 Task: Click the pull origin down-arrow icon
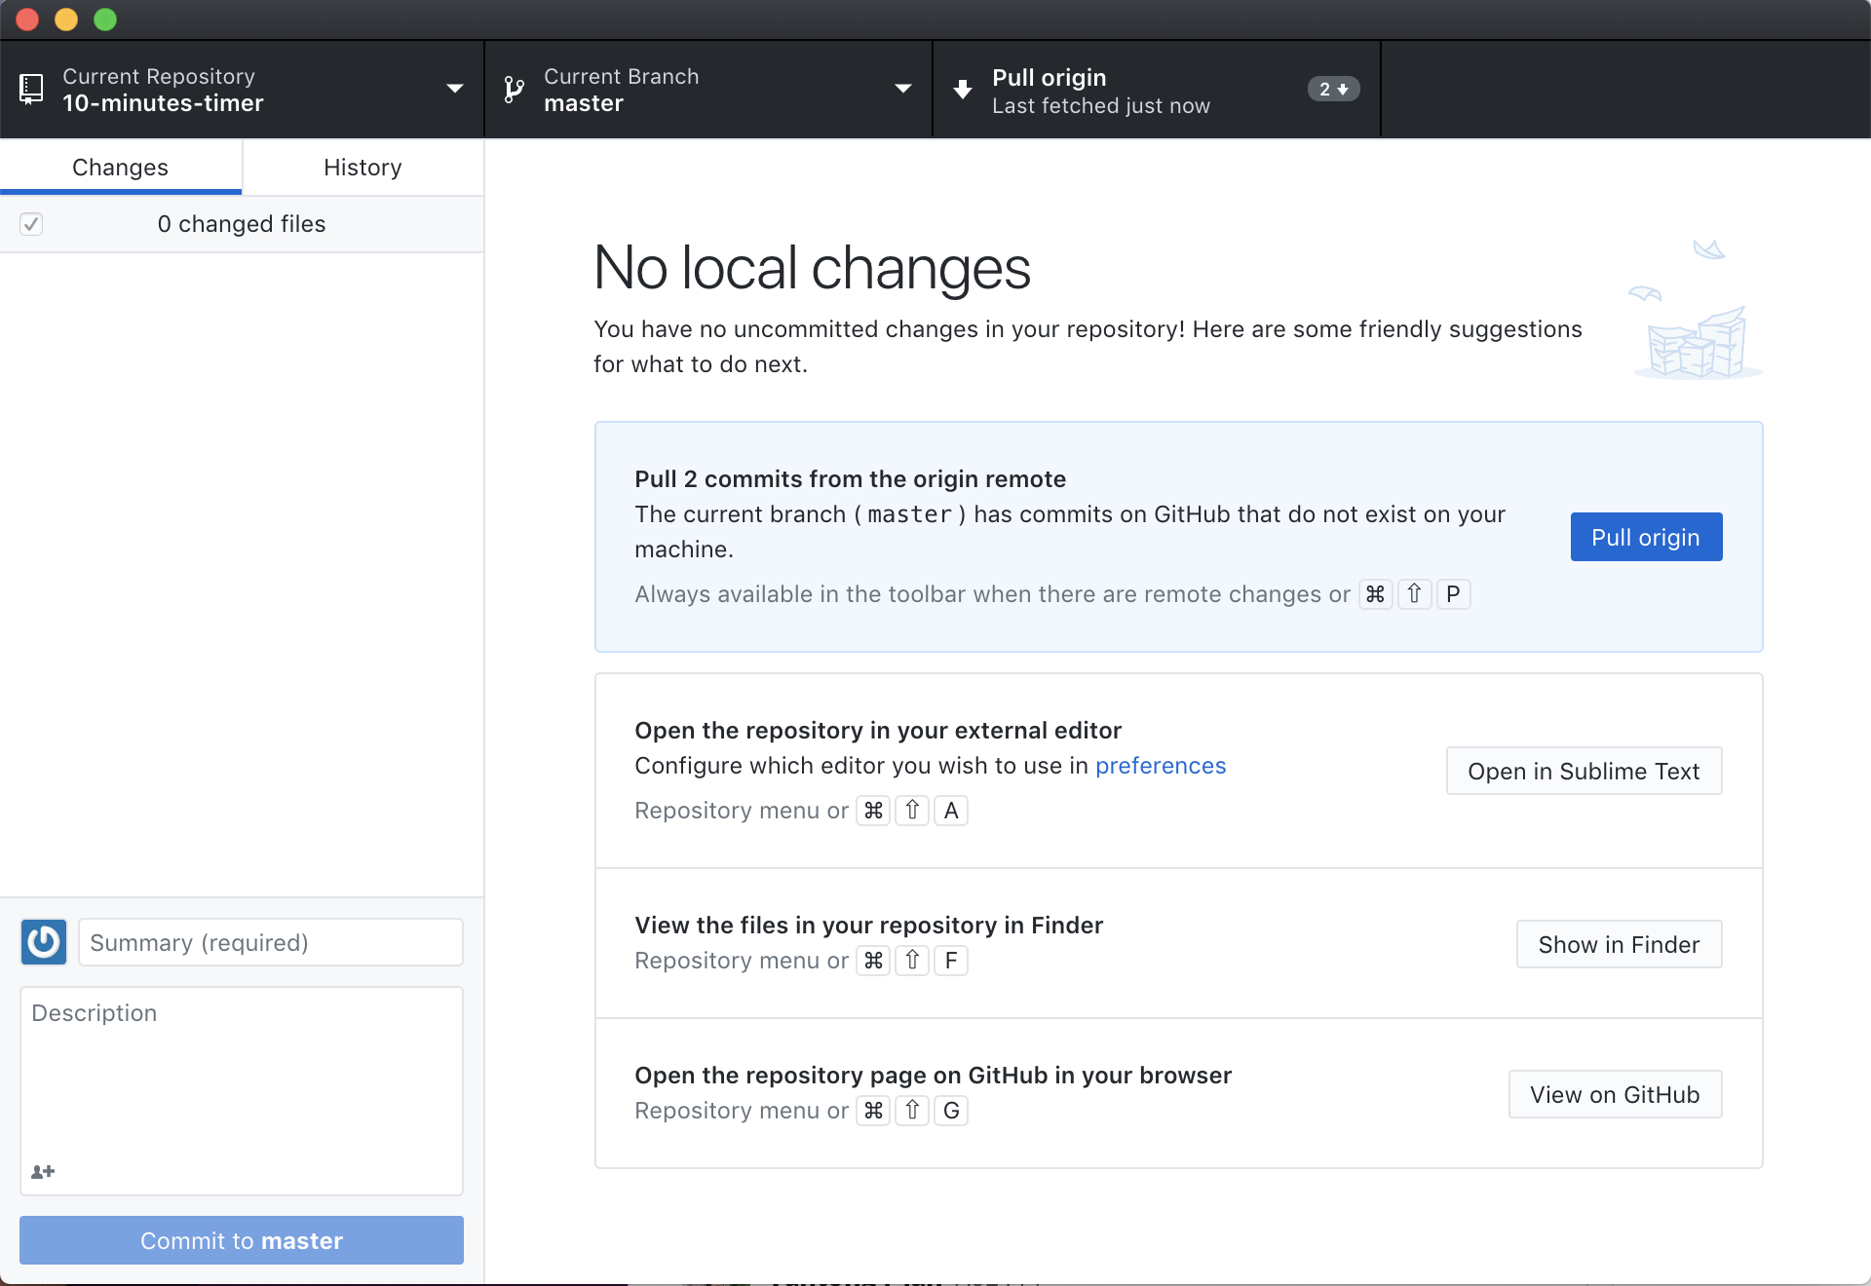(963, 90)
